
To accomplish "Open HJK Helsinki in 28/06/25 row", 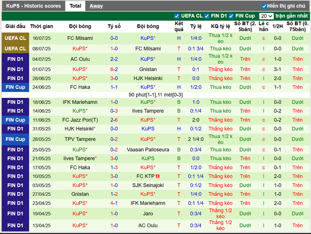I will (x=148, y=78).
